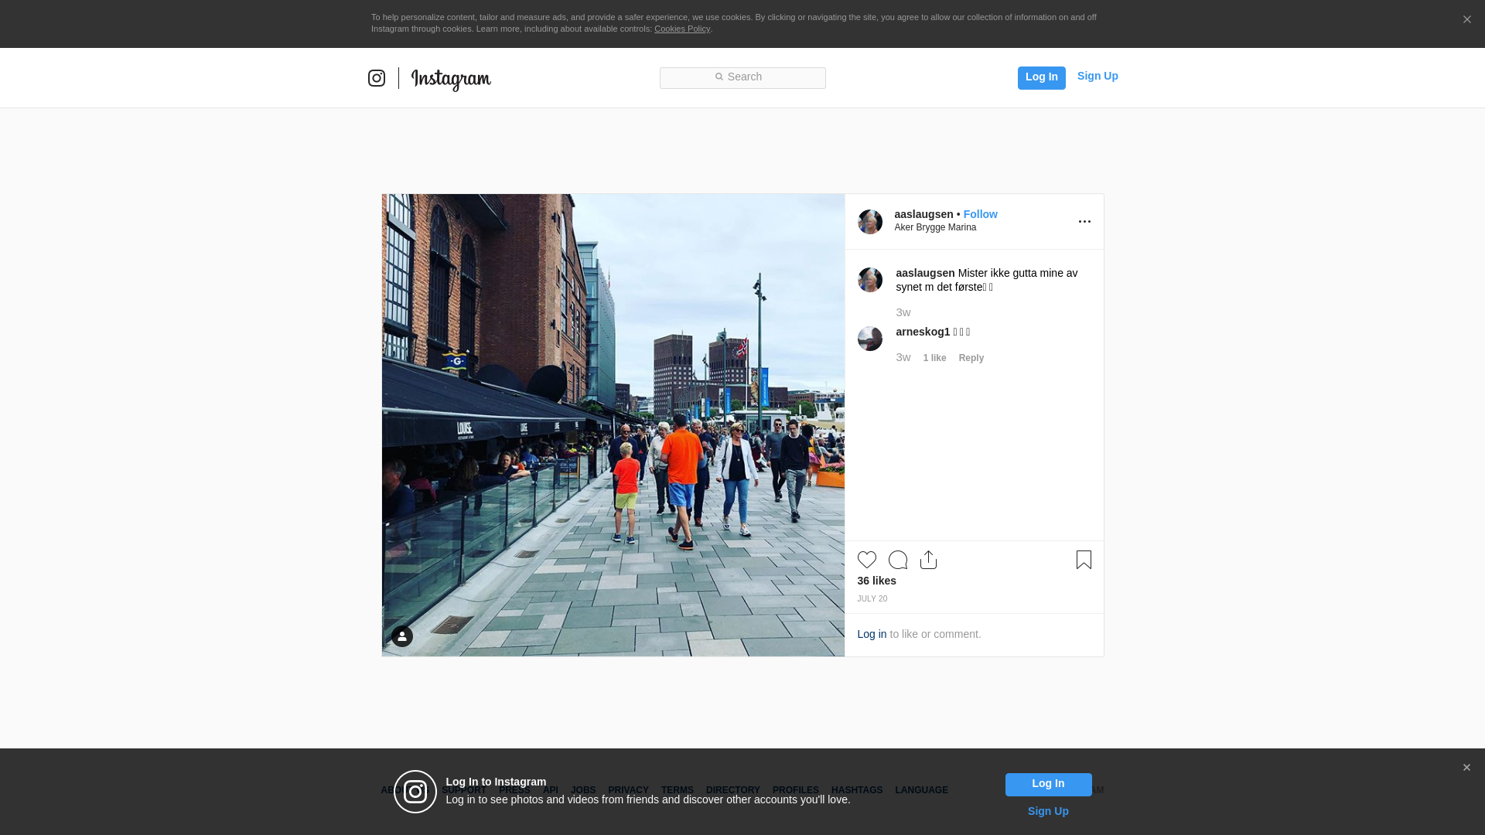Click the Instagram camera glyph in header
The image size is (1485, 835).
377,78
